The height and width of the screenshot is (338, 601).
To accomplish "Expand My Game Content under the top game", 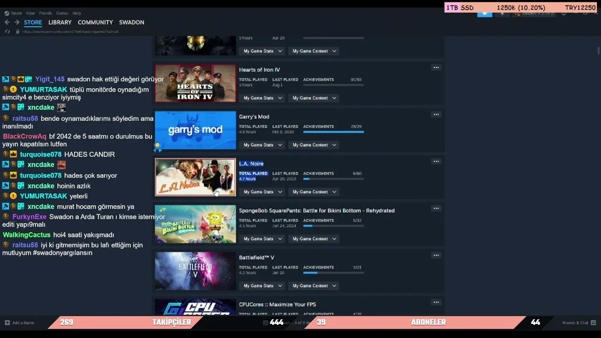I will click(314, 51).
